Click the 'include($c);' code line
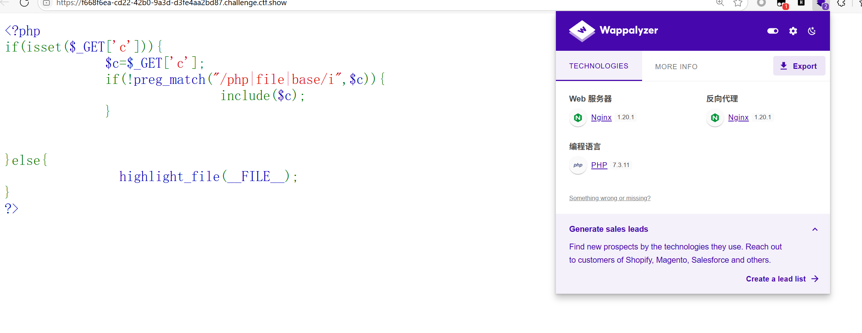This screenshot has width=862, height=333. tap(263, 96)
